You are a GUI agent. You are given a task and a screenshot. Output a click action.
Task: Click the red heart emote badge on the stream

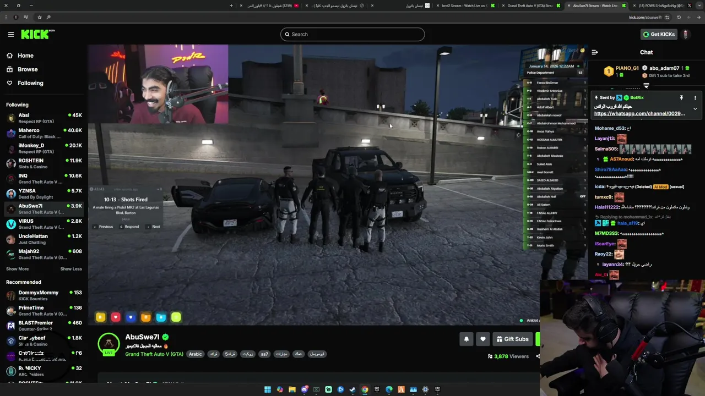[x=116, y=317]
